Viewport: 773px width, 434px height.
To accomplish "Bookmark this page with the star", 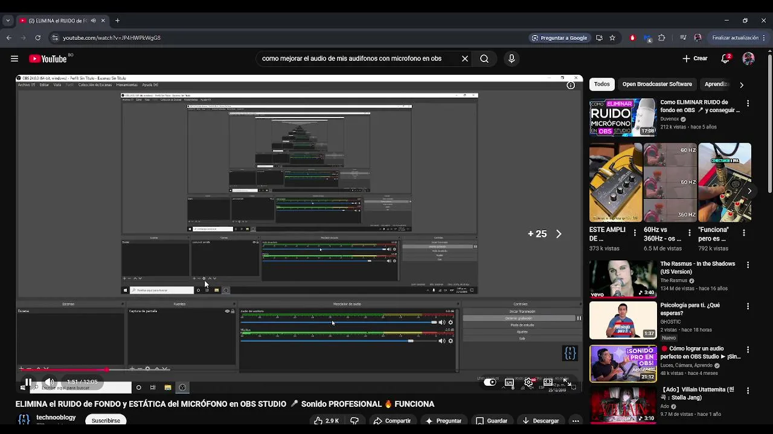I will point(612,37).
